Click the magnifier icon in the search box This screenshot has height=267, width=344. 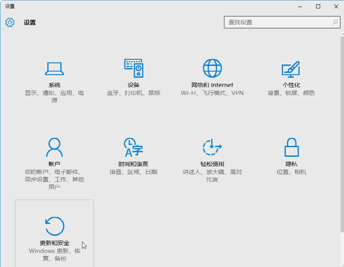click(335, 22)
